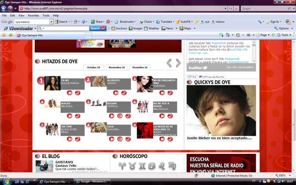Open Gustavo Tello blog entry
The width and height of the screenshot is (296, 185).
66,166
